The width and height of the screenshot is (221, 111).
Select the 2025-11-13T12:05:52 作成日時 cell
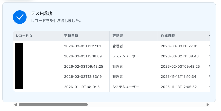click(x=180, y=87)
